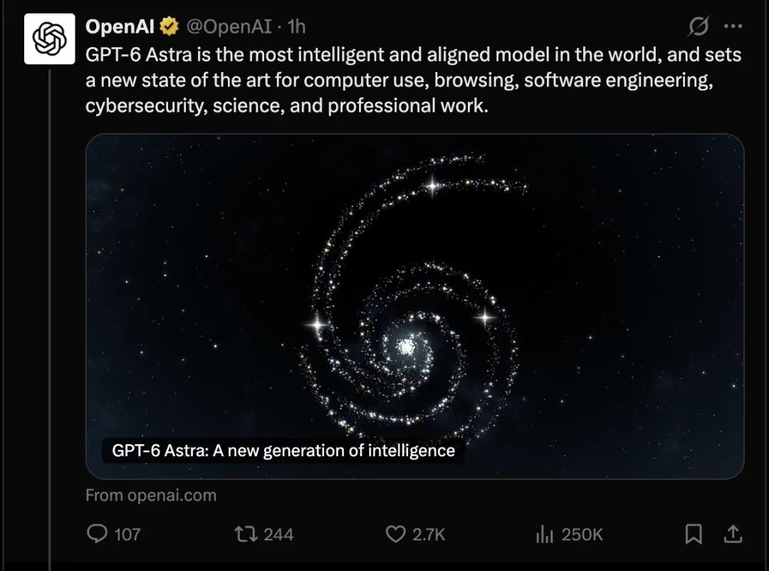Open the three-dot more options menu
This screenshot has height=571, width=769.
[733, 26]
